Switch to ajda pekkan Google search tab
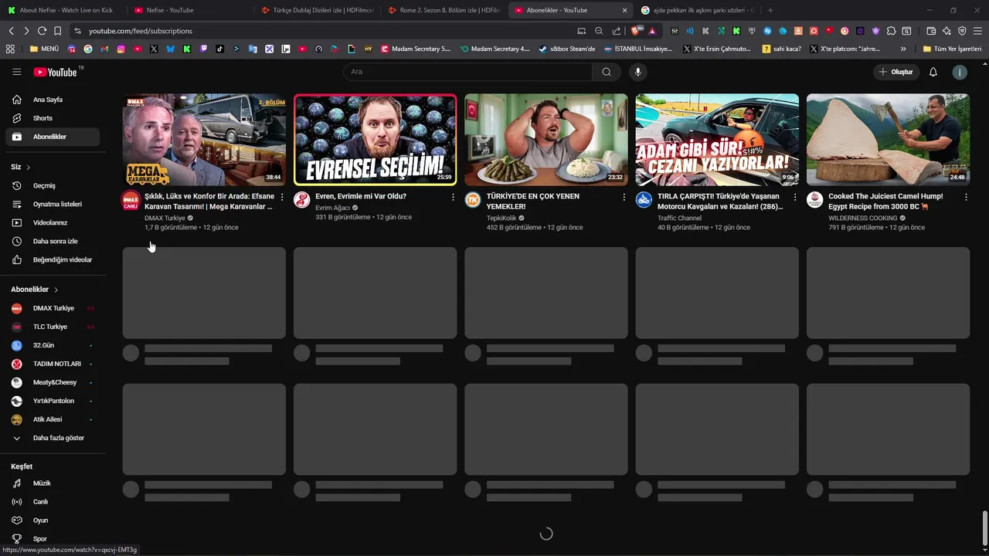 697,10
